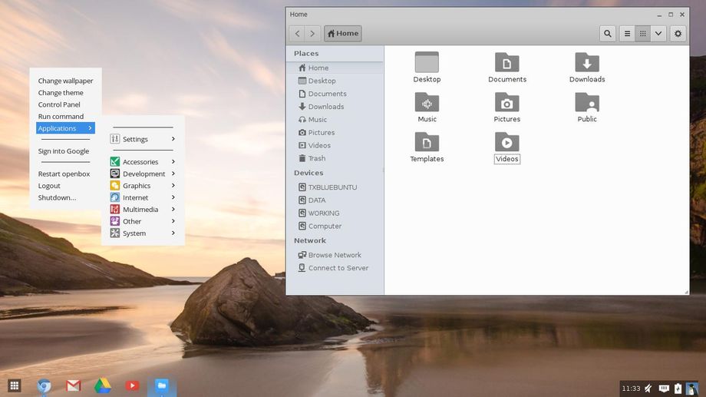Open the DATA device
This screenshot has height=397, width=706.
point(335,200)
